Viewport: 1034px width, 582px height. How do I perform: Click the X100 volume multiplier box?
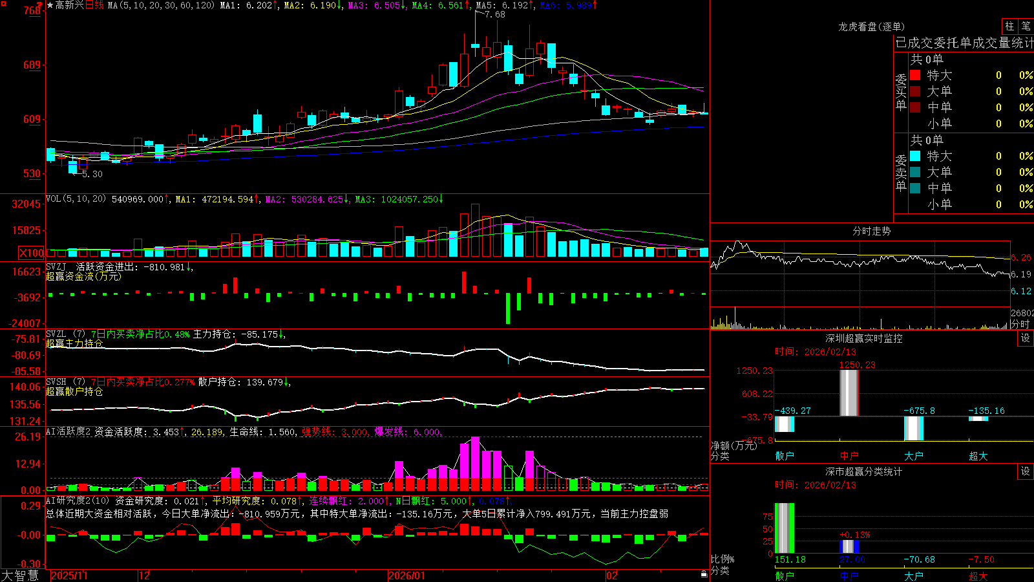tap(31, 253)
